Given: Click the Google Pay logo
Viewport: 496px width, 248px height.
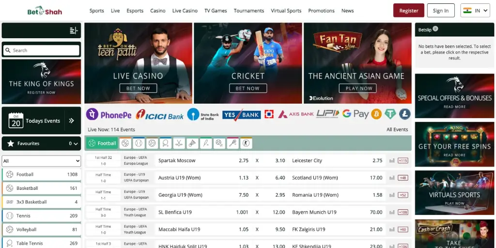Looking at the screenshot, I should tap(356, 114).
